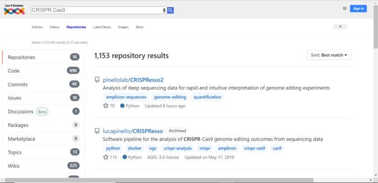Click repository icon beside lucapinello/CRISPResso
Screen dimensions: 378x183
coord(97,131)
